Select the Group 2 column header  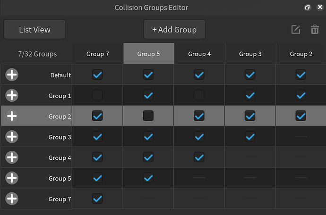coord(301,54)
